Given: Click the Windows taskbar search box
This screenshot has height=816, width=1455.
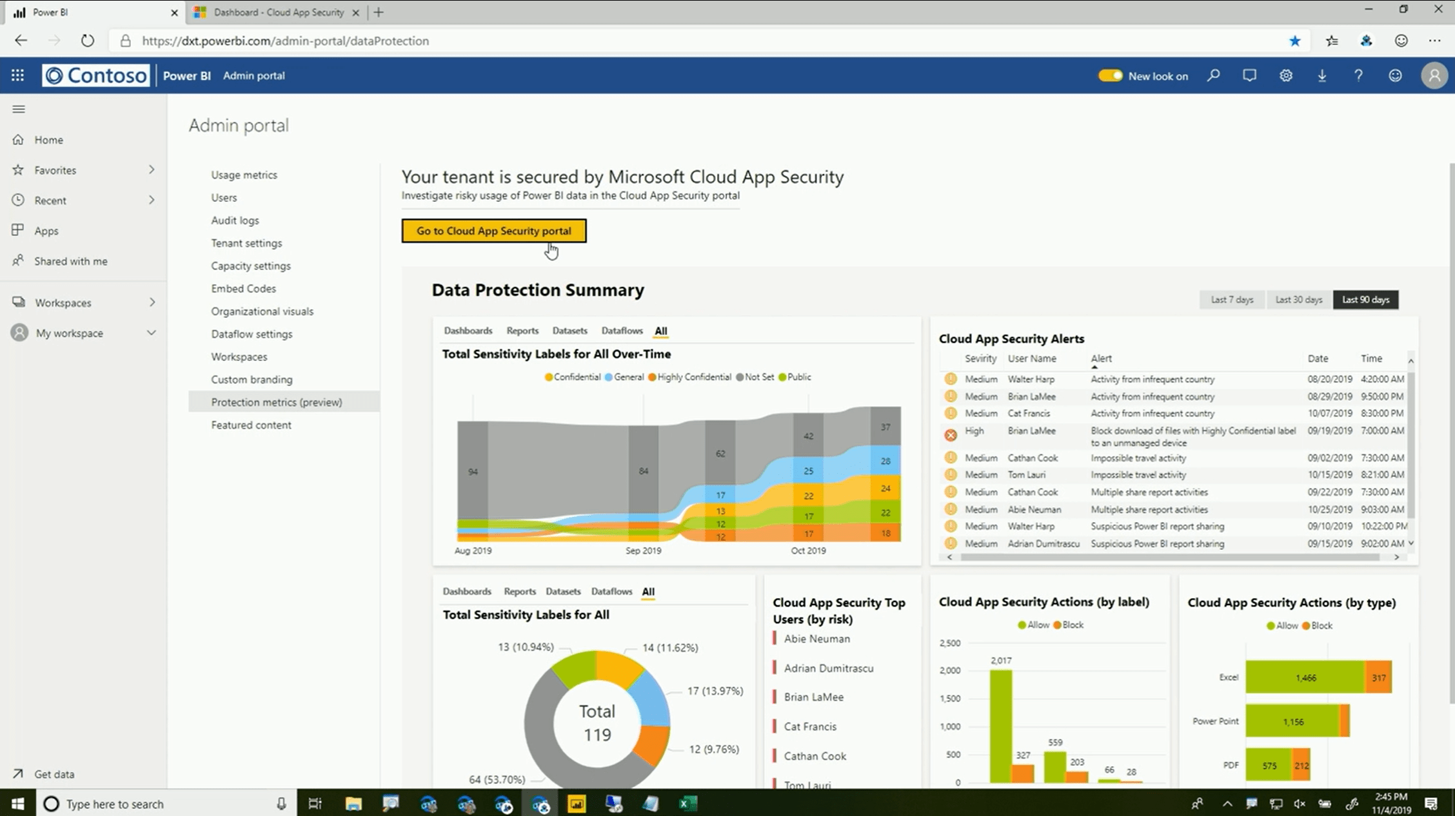Looking at the screenshot, I should point(161,804).
